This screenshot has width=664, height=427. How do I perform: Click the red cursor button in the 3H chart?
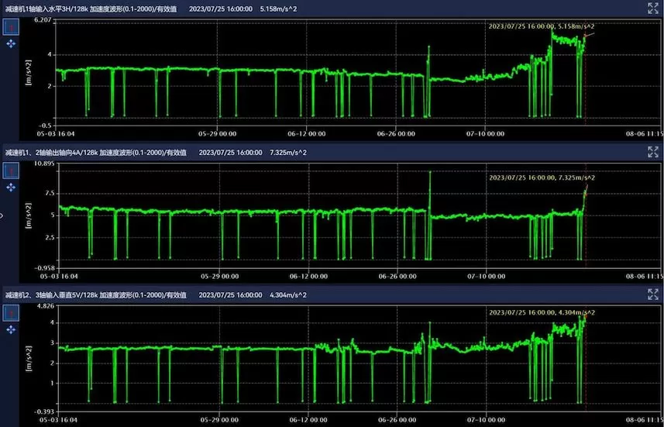[x=12, y=27]
